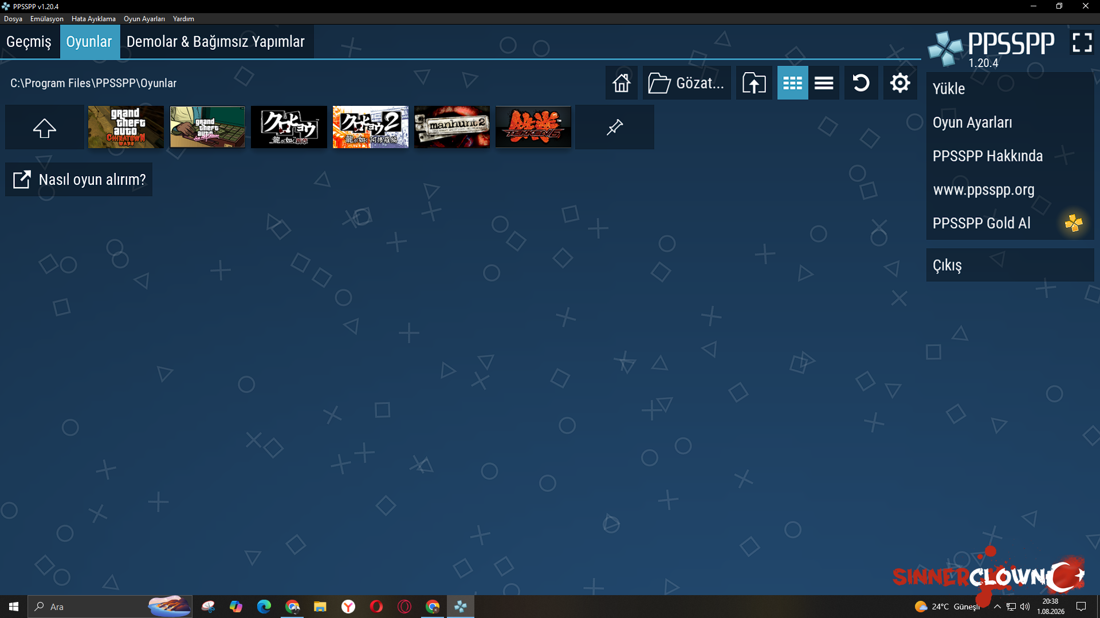The width and height of the screenshot is (1100, 618).
Task: Click the PPSSPP Gold Al button
Action: (x=1010, y=223)
